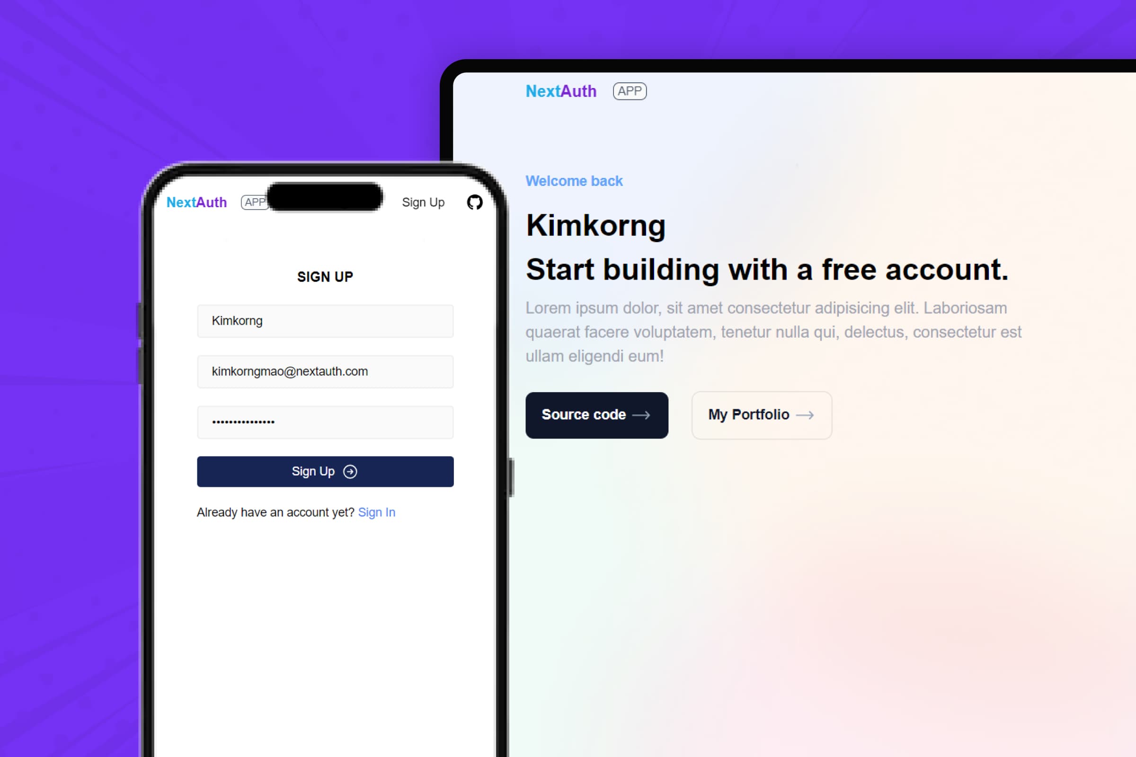Image resolution: width=1136 pixels, height=757 pixels.
Task: Select the email input field
Action: point(325,371)
